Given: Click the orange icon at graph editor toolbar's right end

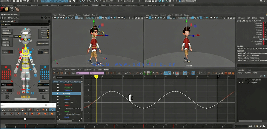Looking at the screenshot, I should click(x=233, y=73).
